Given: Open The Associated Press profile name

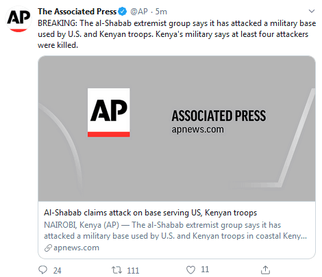Looking at the screenshot, I should (77, 12).
